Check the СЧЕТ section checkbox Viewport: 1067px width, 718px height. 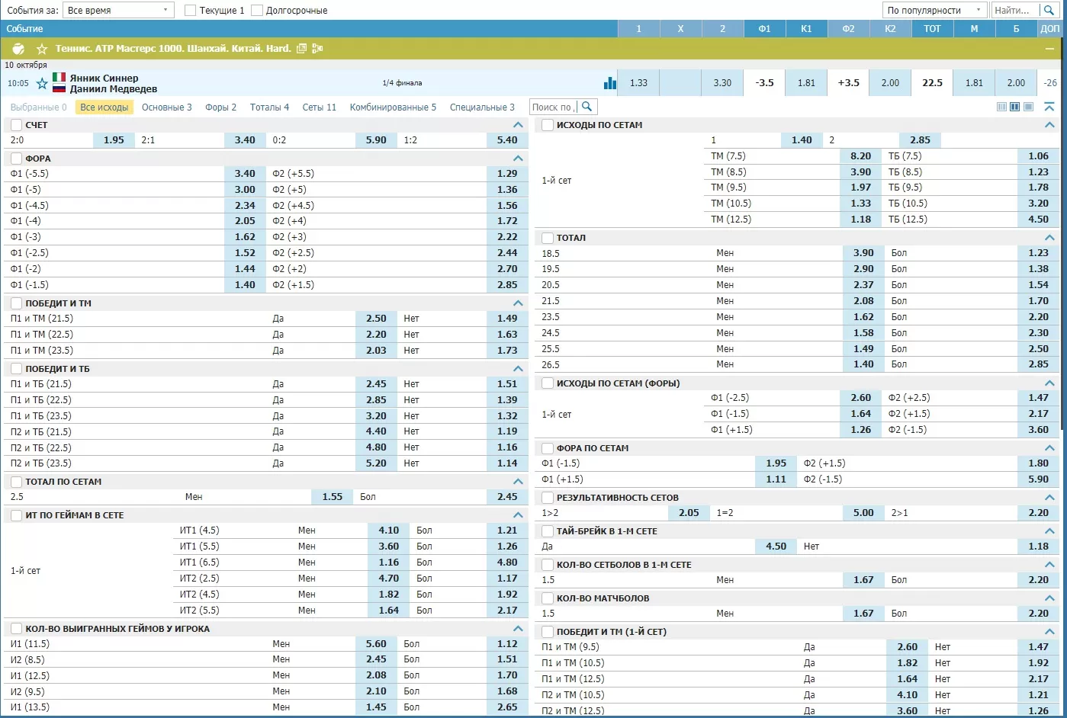16,125
